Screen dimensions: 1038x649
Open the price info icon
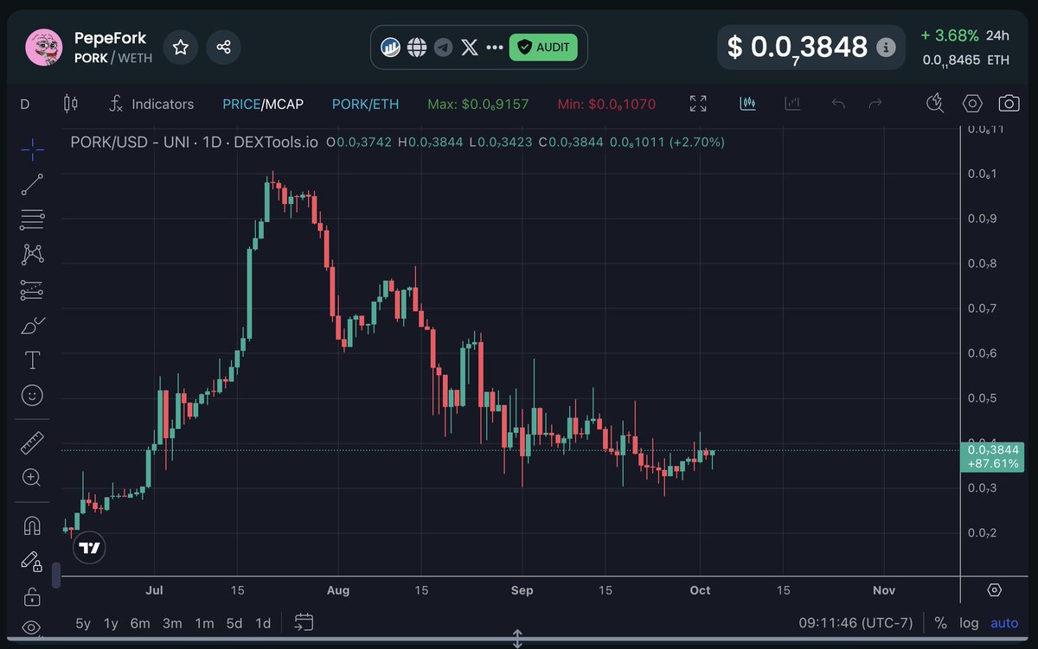click(x=885, y=48)
